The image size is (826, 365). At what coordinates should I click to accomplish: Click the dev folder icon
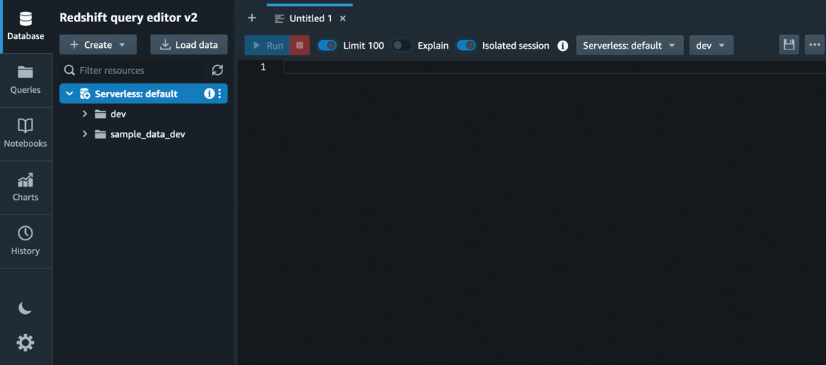100,114
